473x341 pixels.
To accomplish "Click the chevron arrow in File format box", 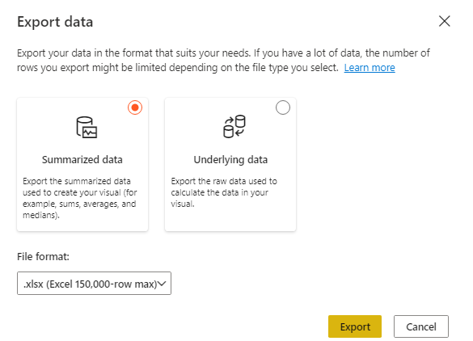I will [162, 284].
